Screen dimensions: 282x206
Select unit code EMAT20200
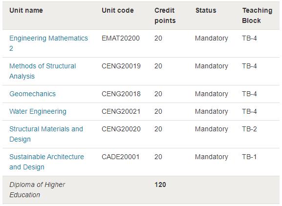coord(121,38)
